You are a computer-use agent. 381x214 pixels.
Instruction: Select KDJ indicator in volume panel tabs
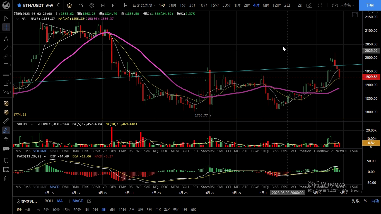pos(156,151)
